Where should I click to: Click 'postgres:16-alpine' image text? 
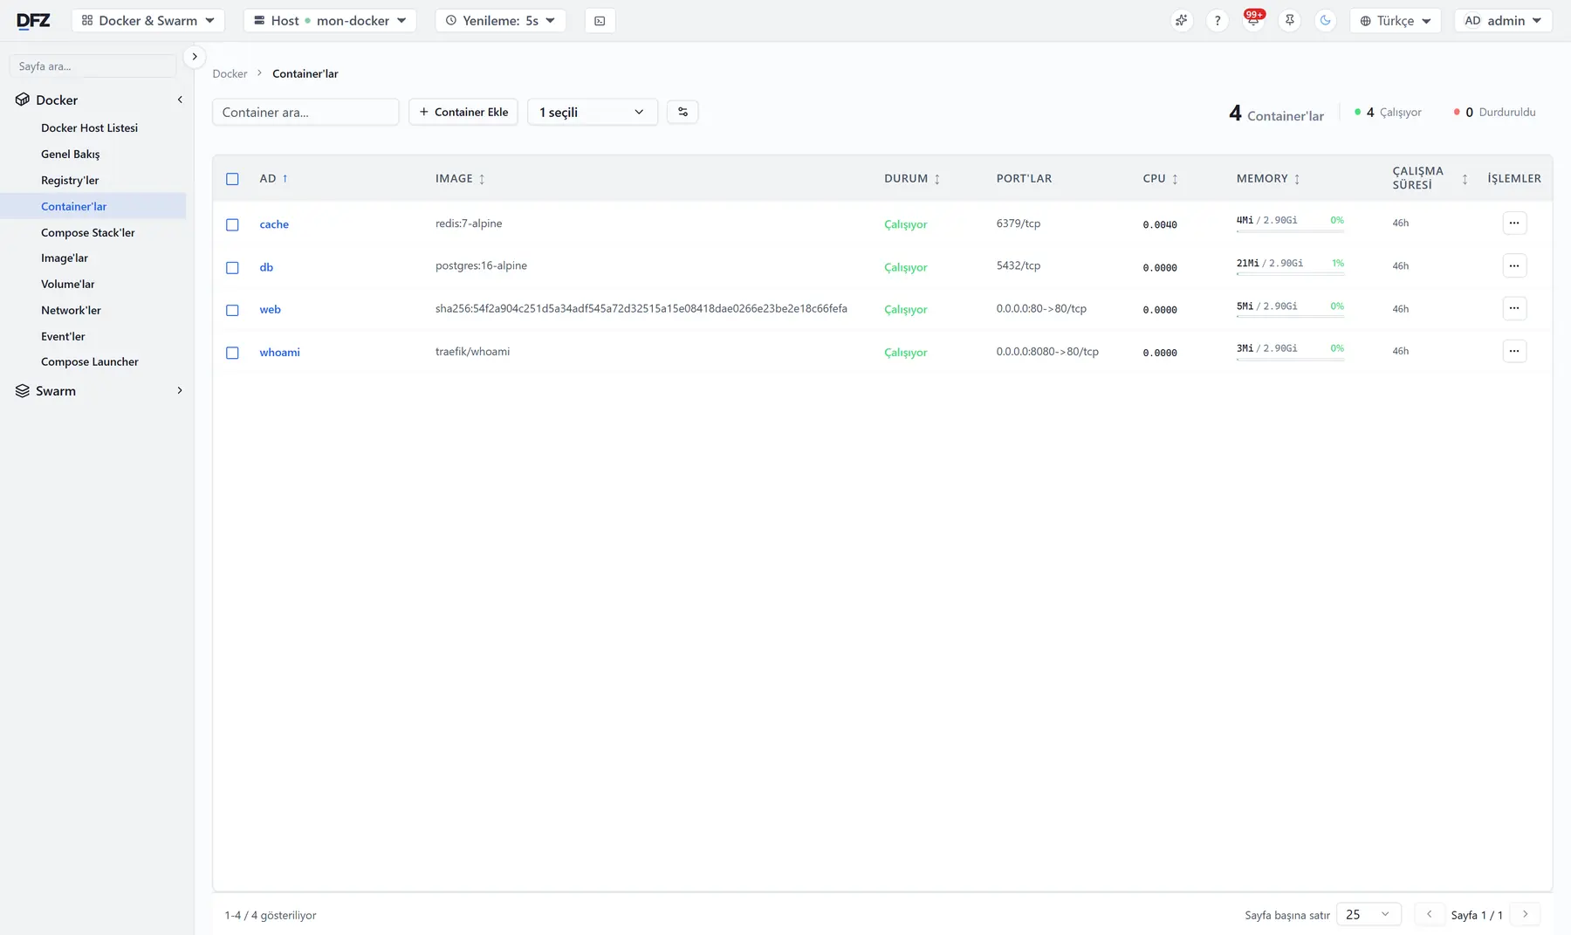click(481, 265)
